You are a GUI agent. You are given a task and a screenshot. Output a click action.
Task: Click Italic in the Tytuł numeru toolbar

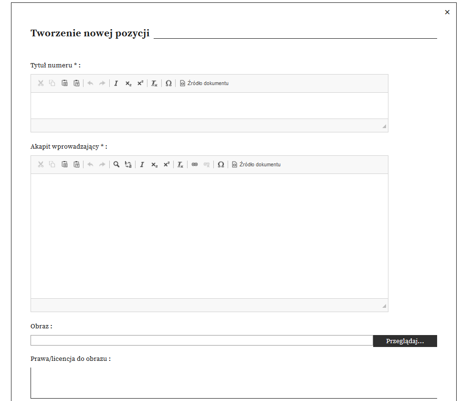pyautogui.click(x=116, y=84)
